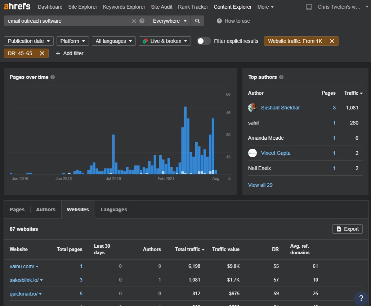The image size is (371, 306).
Task: Open the Live & broken dropdown
Action: click(x=165, y=41)
